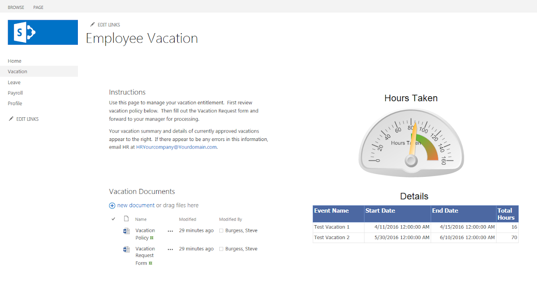
Task: Switch to the BROWSE tab
Action: (x=16, y=7)
